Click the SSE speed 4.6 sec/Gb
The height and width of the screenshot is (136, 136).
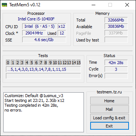(x=44, y=40)
